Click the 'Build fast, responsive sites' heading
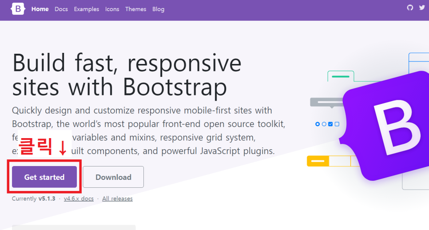429x230 pixels. 127,75
